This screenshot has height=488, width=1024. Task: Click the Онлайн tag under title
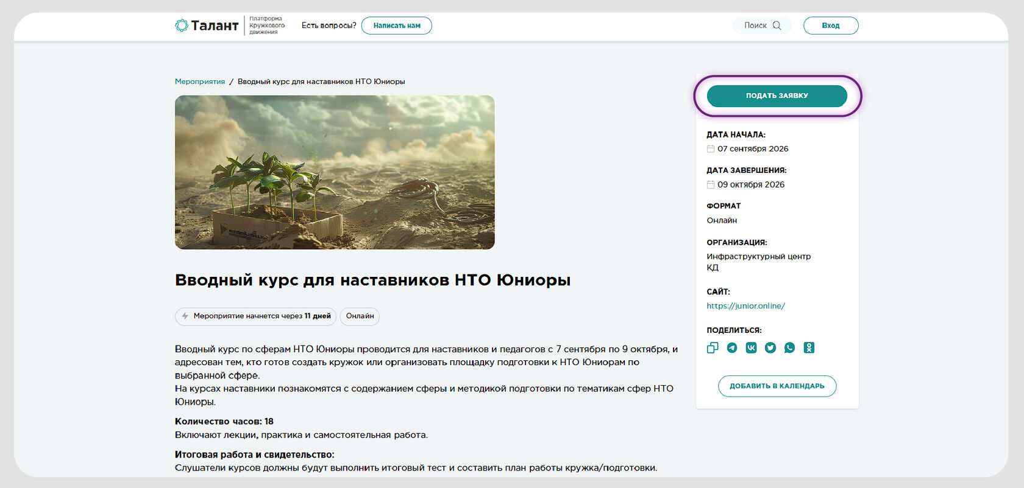[360, 316]
